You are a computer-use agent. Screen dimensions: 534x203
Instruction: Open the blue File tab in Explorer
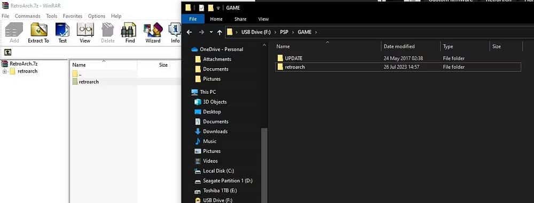point(193,19)
